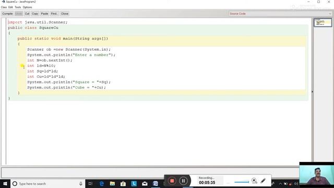Image resolution: width=334 pixels, height=188 pixels.
Task: Open Task View on the taskbar
Action: coord(90,184)
